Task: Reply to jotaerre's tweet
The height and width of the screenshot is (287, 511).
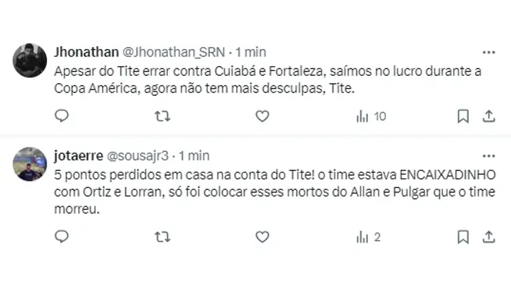Action: [61, 237]
